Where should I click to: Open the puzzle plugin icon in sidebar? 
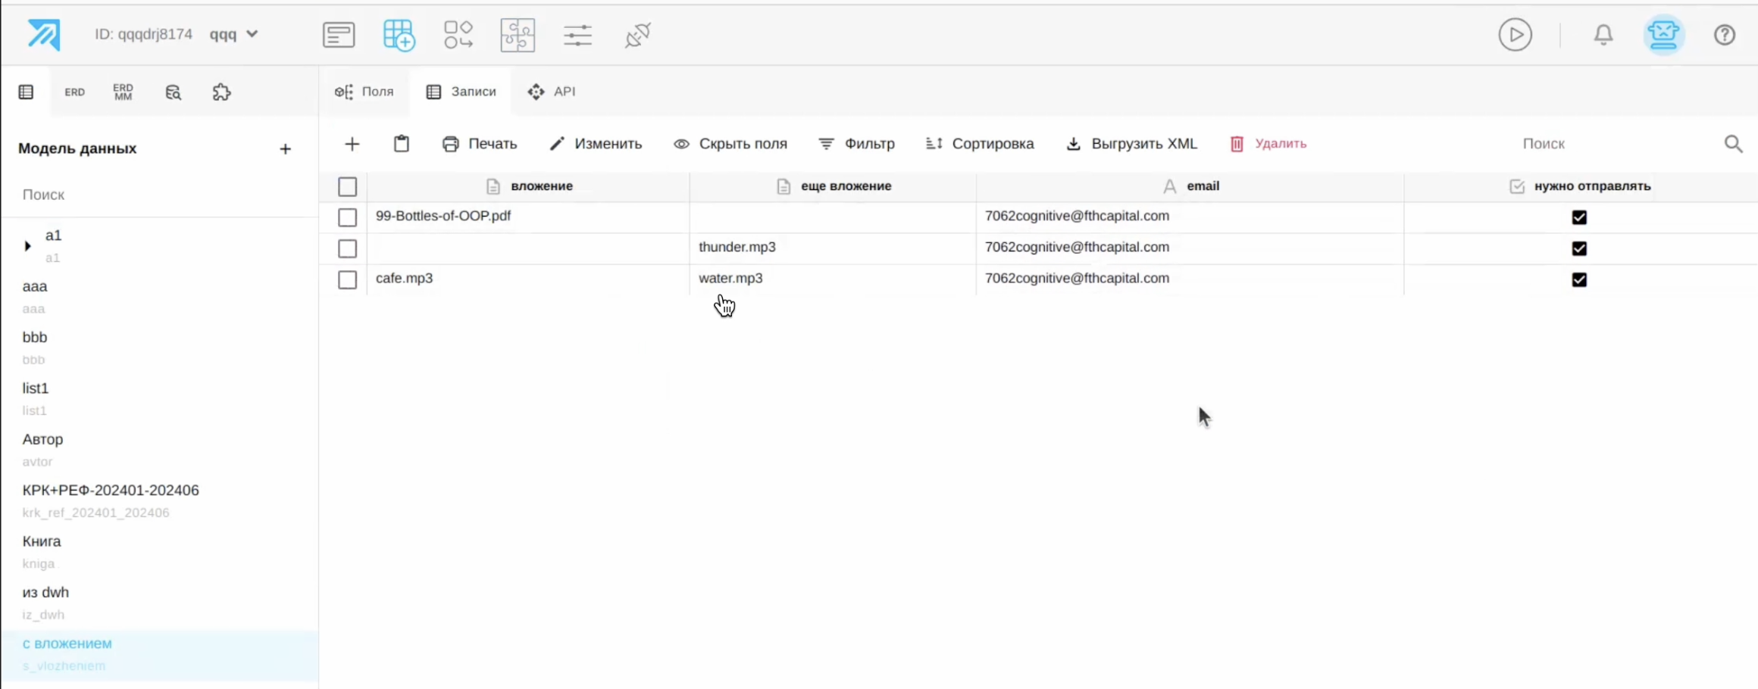point(221,92)
